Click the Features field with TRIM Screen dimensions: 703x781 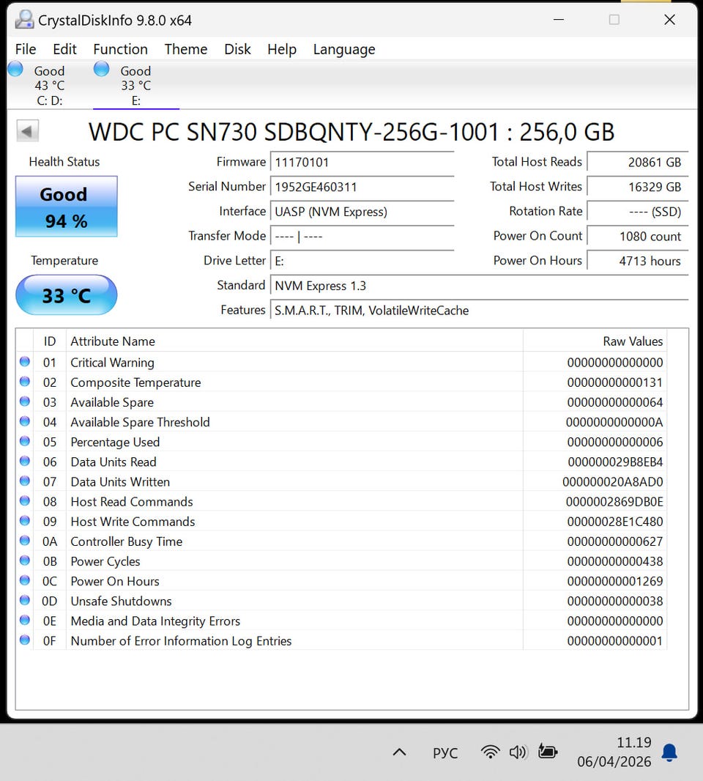479,311
